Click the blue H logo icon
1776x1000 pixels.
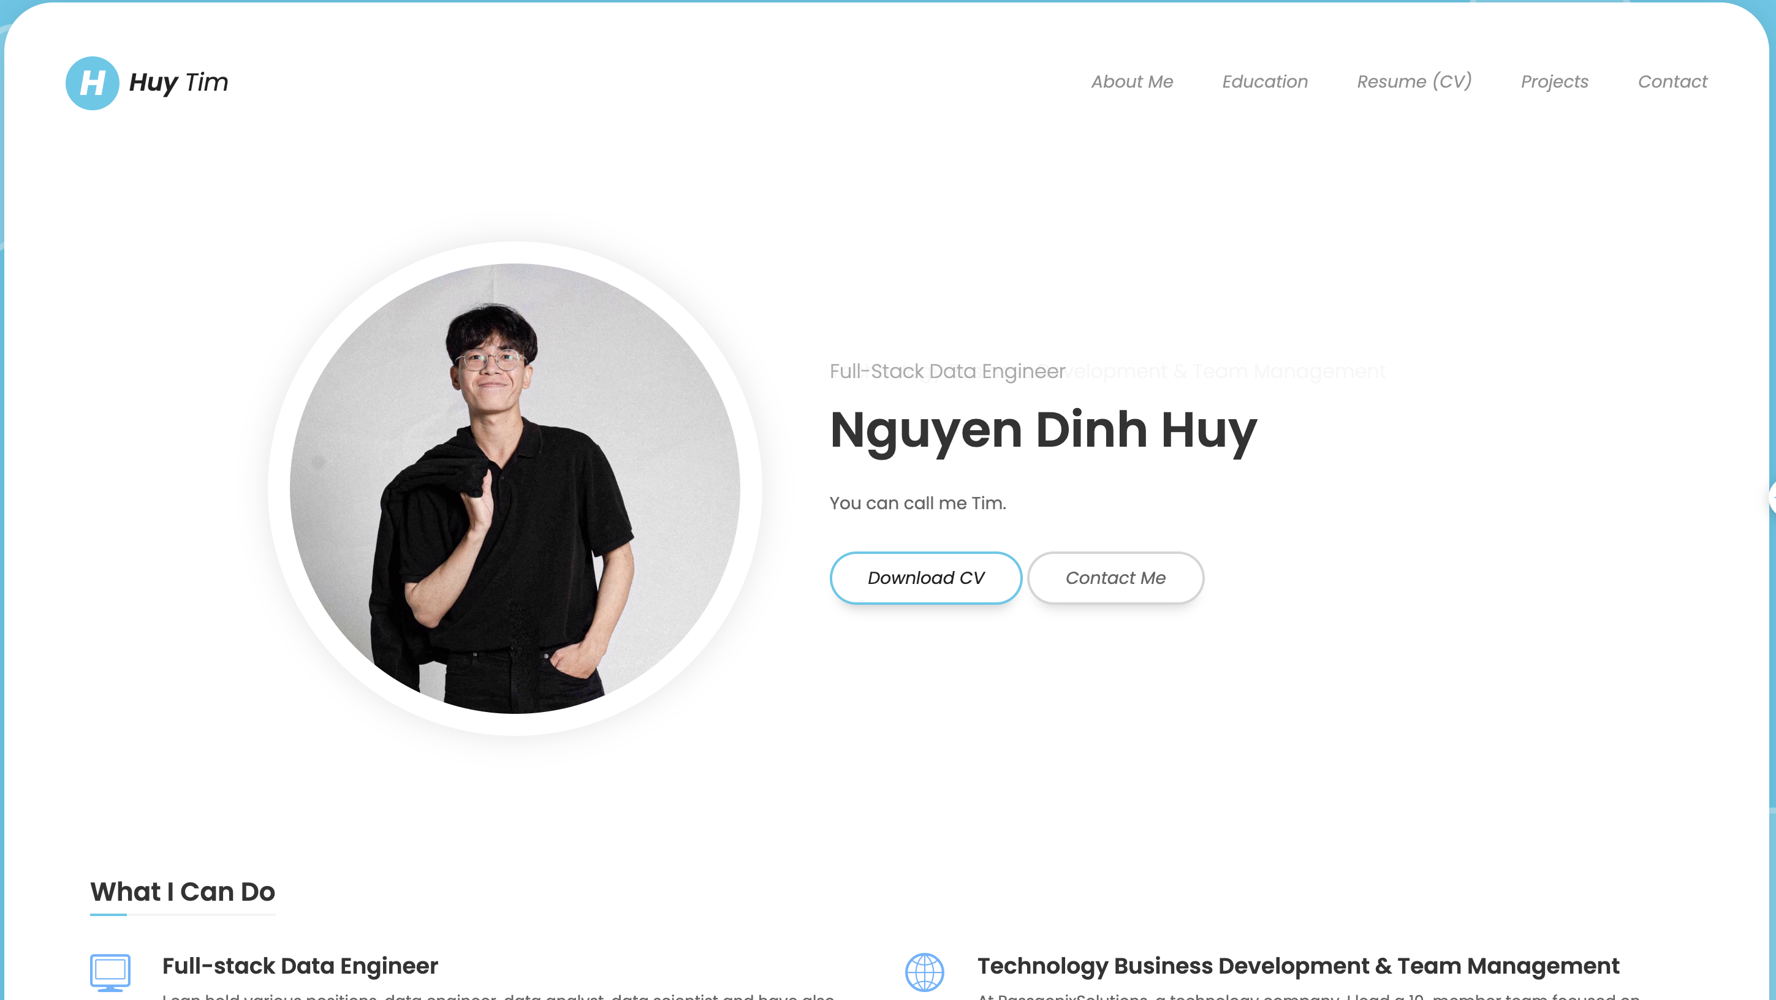coord(93,83)
